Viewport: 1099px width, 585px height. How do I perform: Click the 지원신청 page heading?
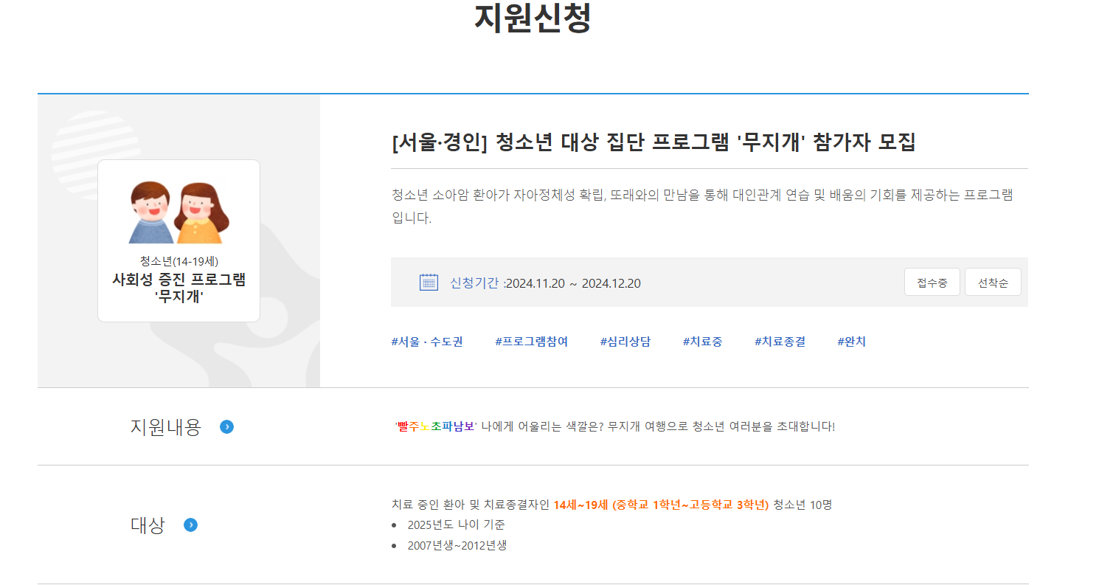point(533,18)
